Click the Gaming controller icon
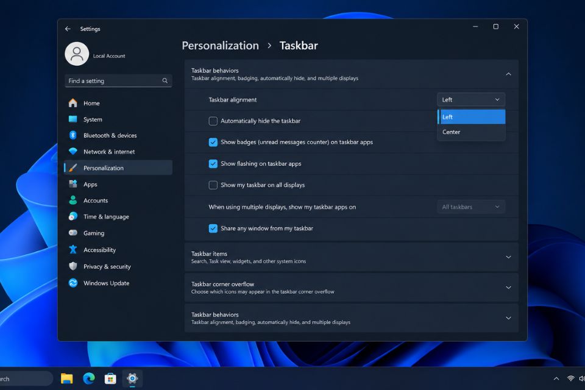 pyautogui.click(x=73, y=233)
